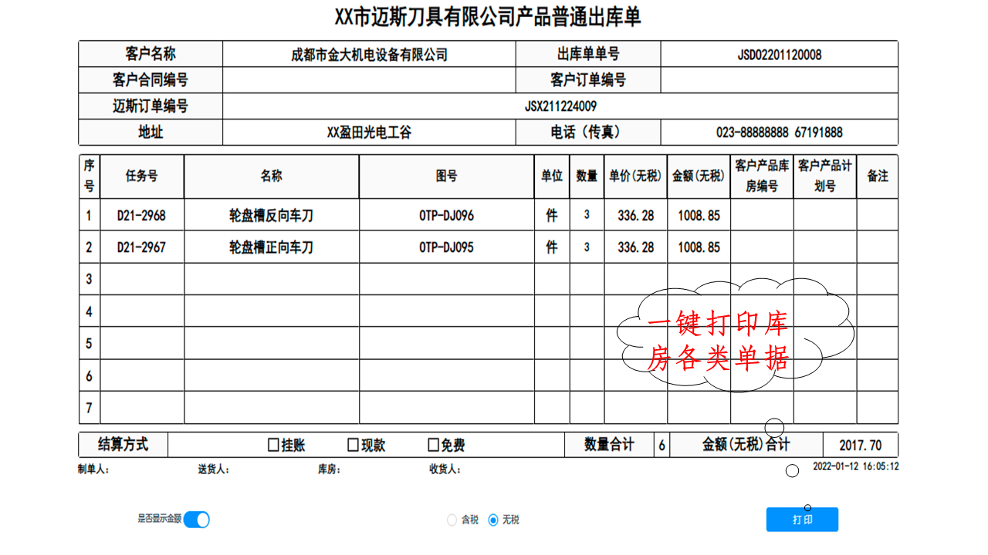Select the 含税 radio option
This screenshot has height=555, width=988.
click(452, 520)
